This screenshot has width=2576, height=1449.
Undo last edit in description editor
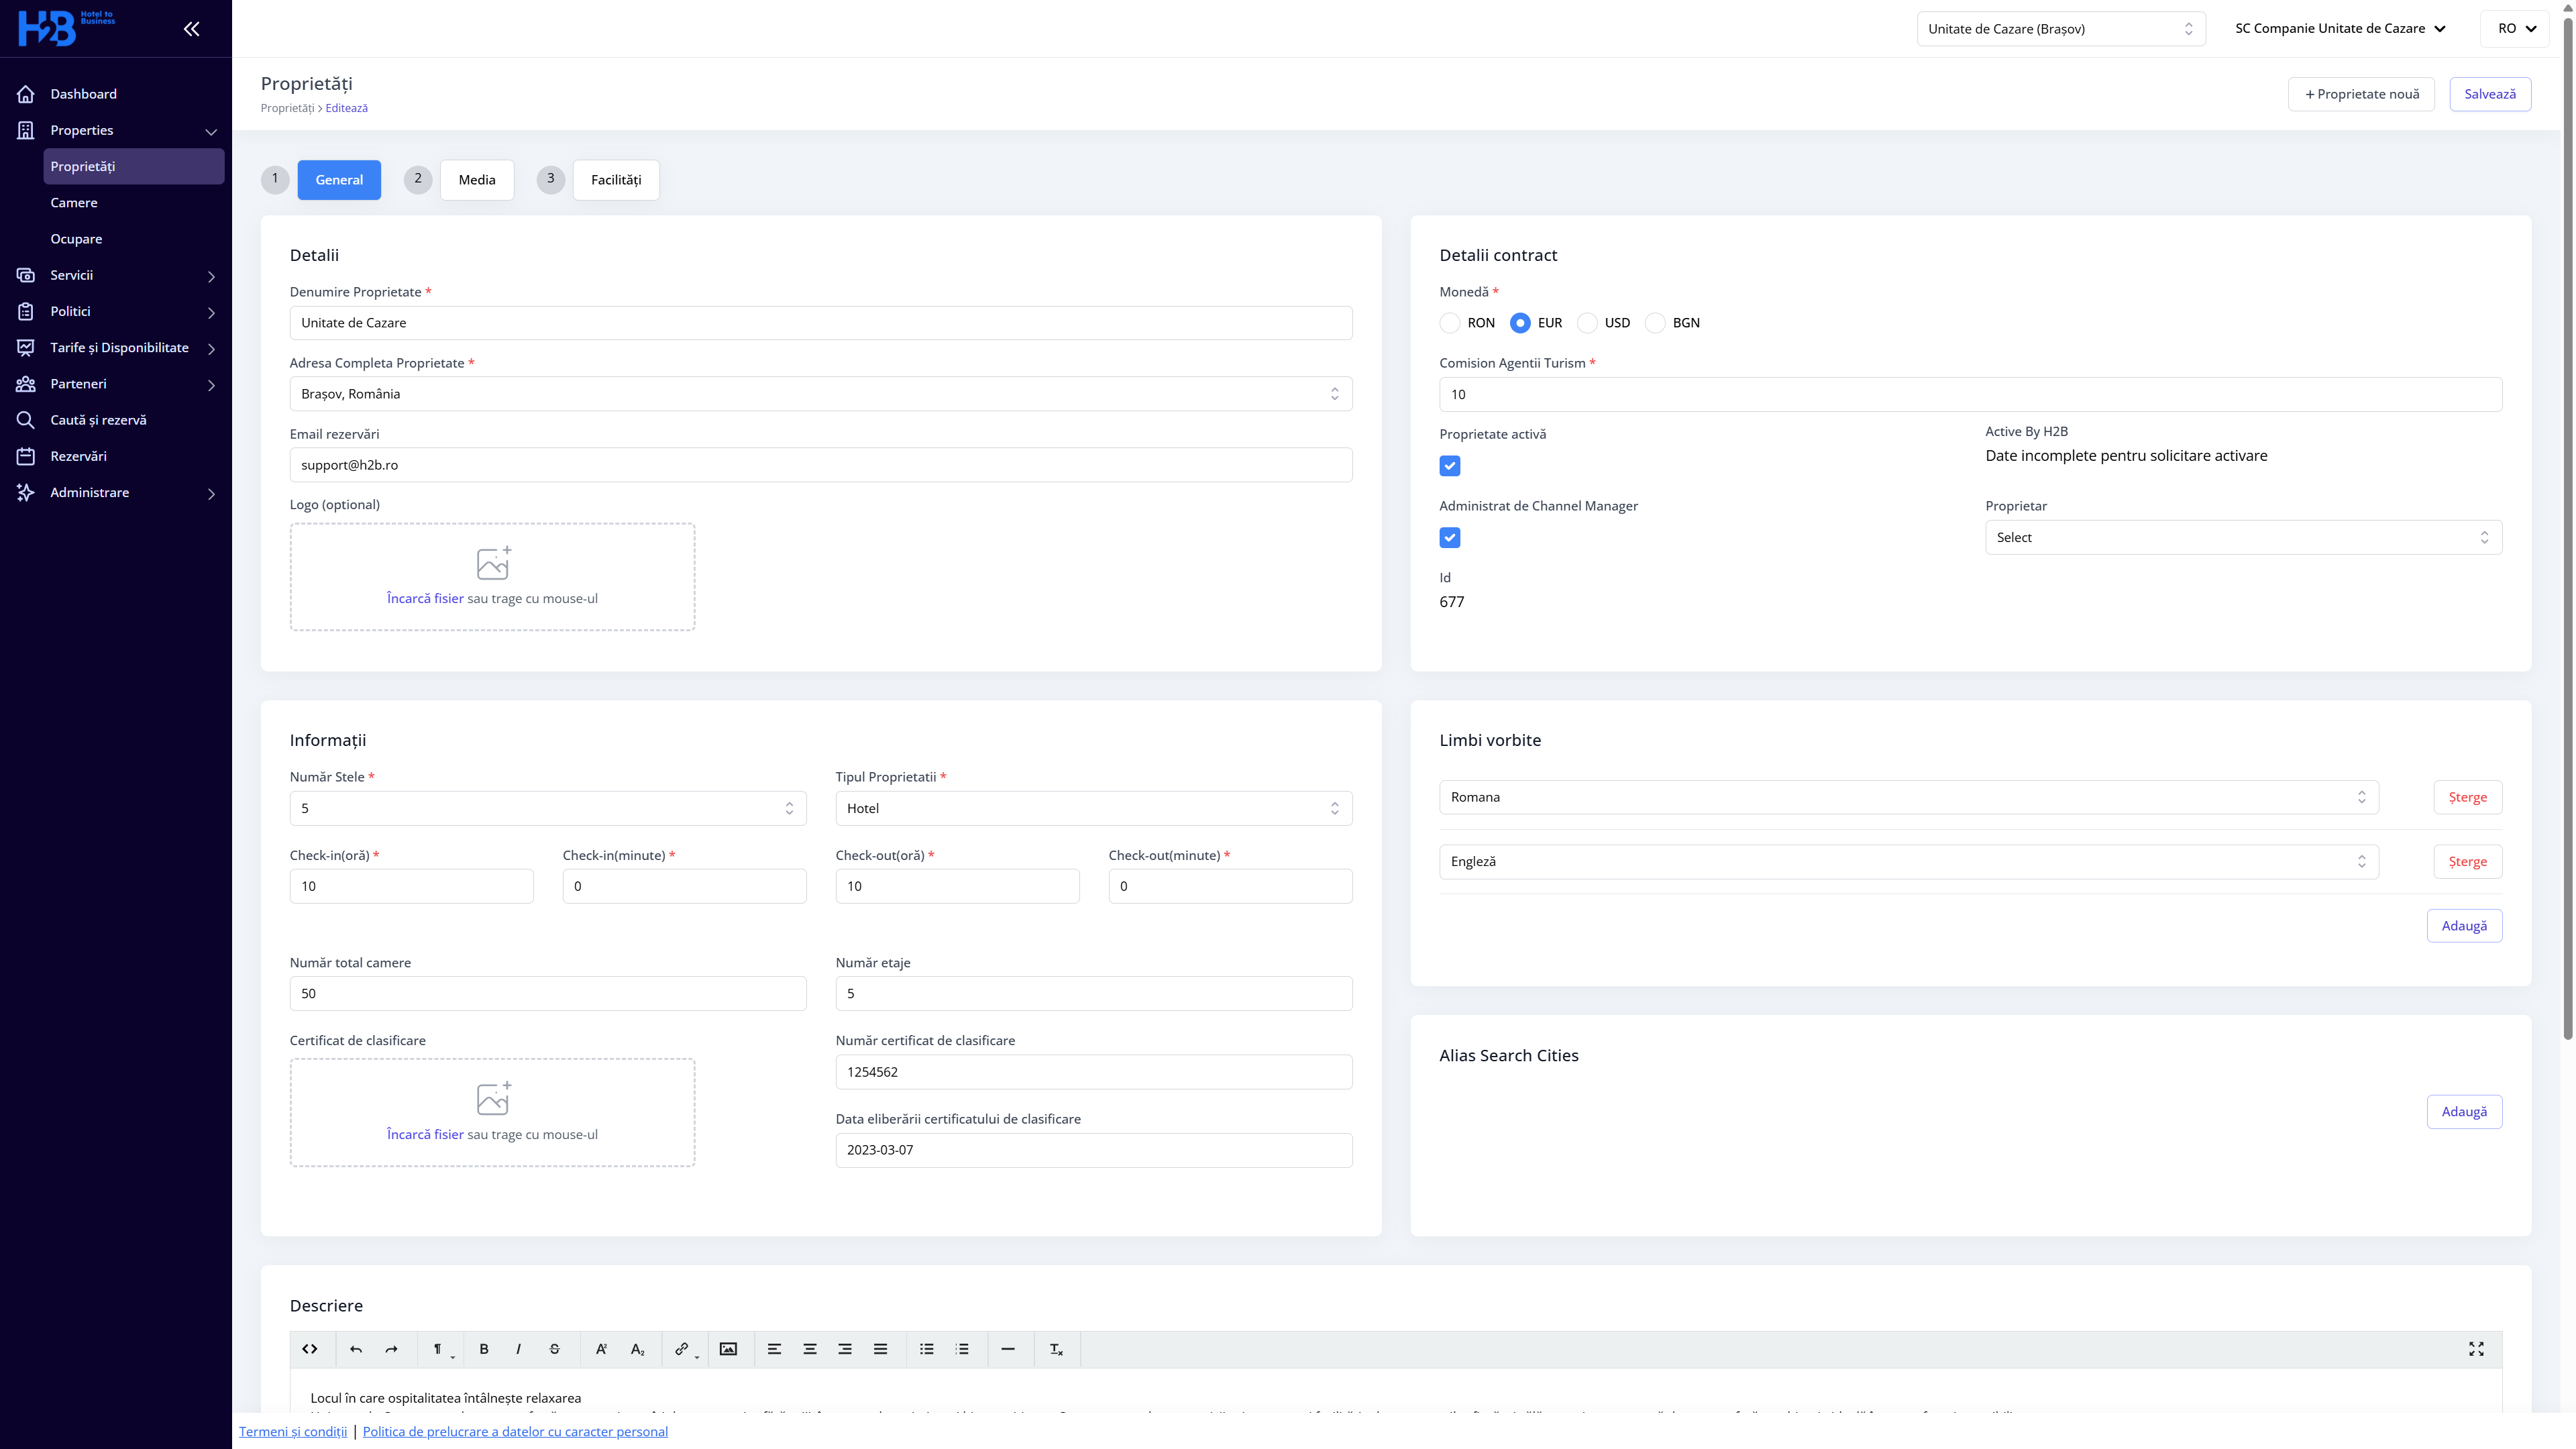tap(356, 1349)
